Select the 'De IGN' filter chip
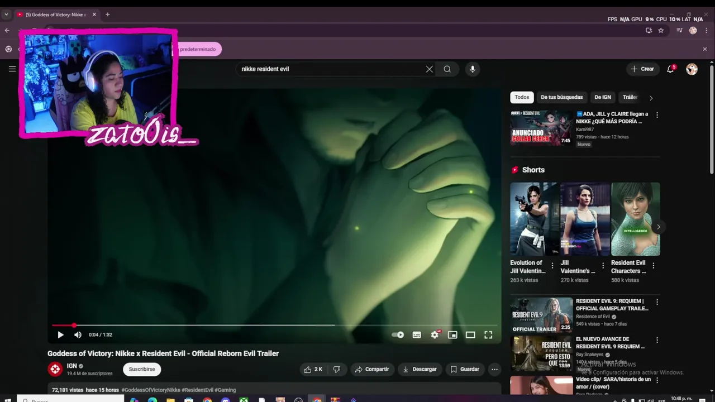The width and height of the screenshot is (715, 402). pos(602,97)
